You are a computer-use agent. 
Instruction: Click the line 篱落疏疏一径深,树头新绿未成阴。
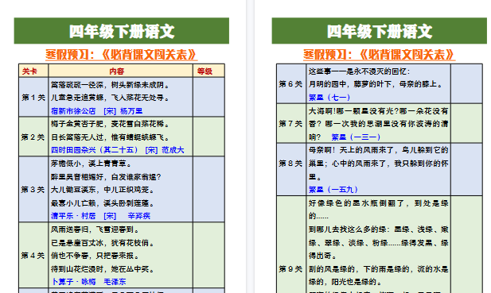pyautogui.click(x=111, y=85)
